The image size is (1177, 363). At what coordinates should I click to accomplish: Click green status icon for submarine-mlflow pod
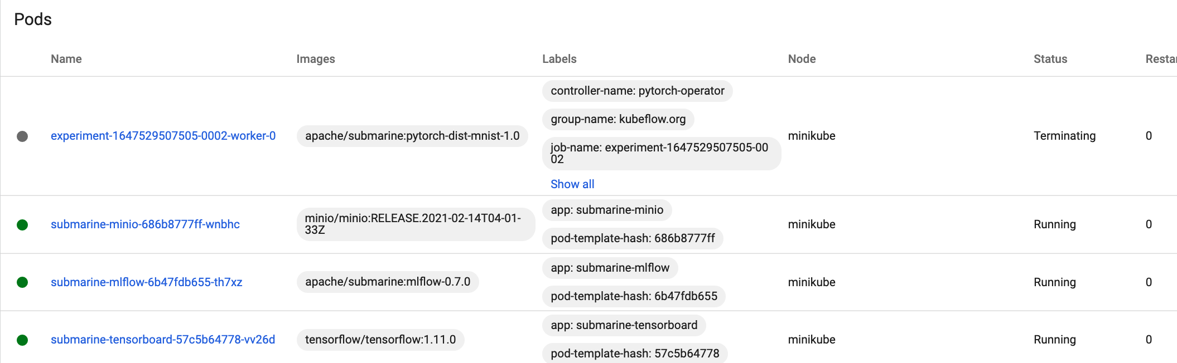point(22,282)
